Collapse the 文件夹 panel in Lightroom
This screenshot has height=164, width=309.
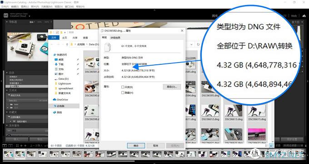coord(7,90)
